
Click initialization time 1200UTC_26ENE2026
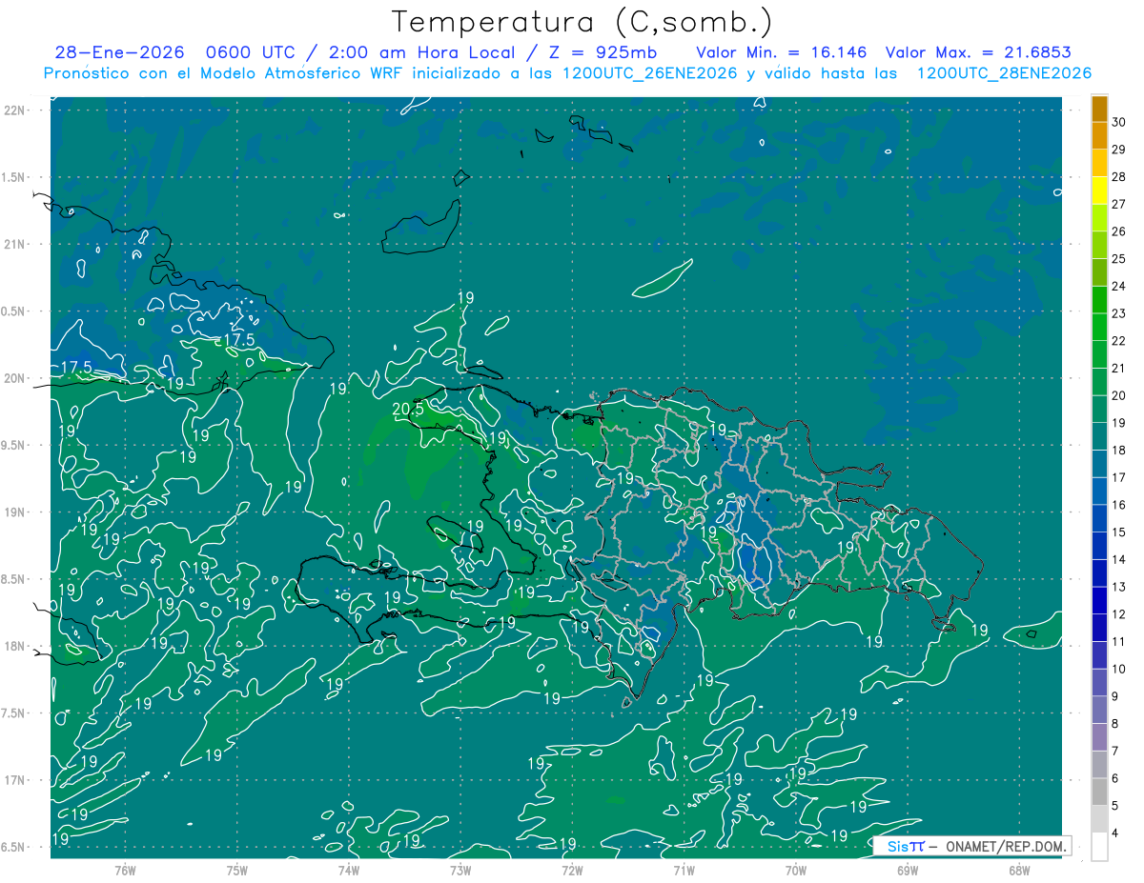652,73
